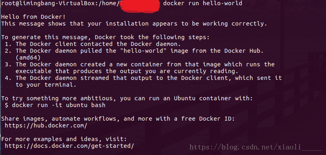Viewport: 326px width, 155px height.
Task: Click 'executable that produces the output' line
Action: 127,71
